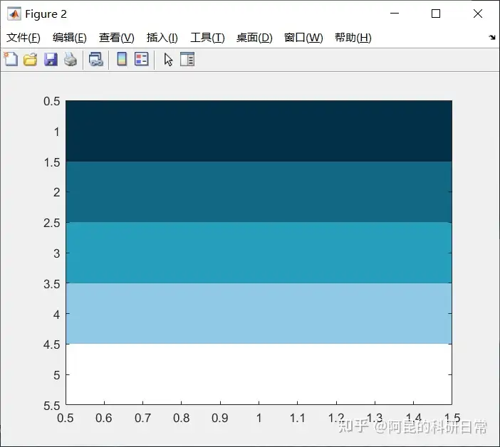Click the dock figure arrow at menu bar end
The width and height of the screenshot is (500, 447).
click(492, 37)
